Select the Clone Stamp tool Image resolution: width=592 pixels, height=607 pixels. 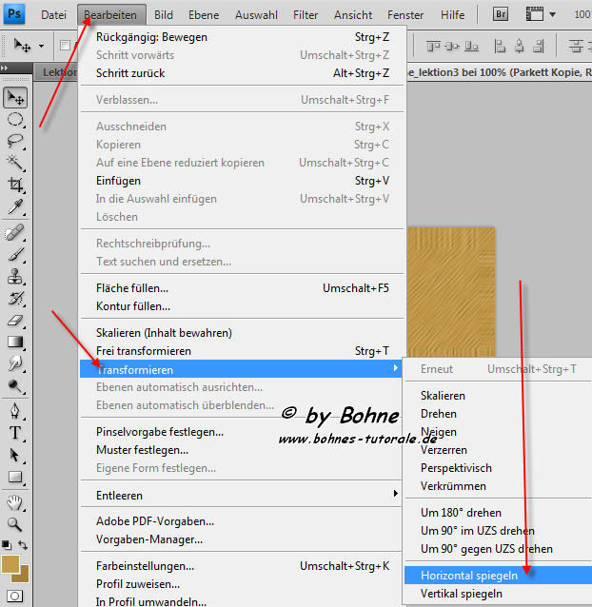15,277
